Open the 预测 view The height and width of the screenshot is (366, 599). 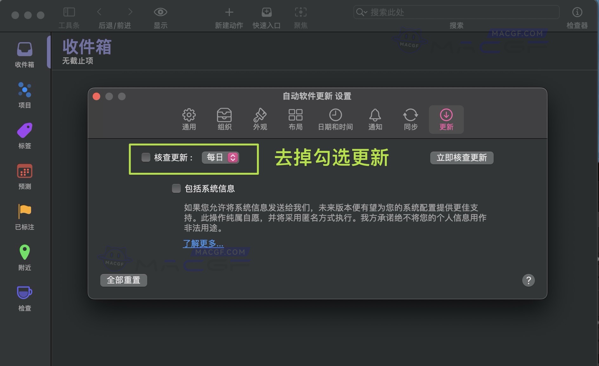(24, 174)
